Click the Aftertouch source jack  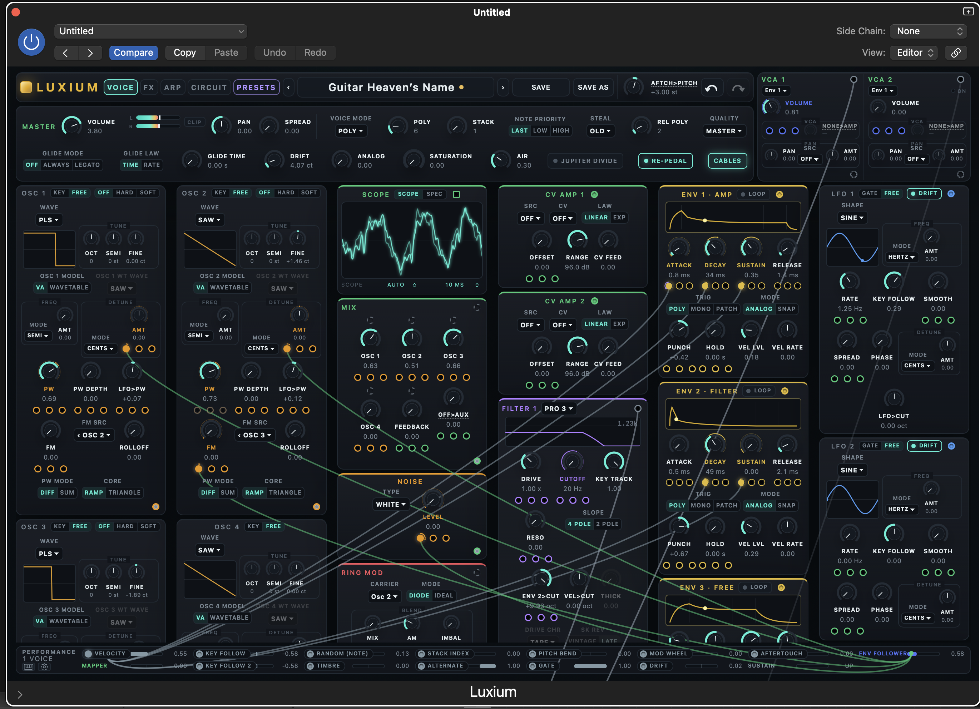754,654
